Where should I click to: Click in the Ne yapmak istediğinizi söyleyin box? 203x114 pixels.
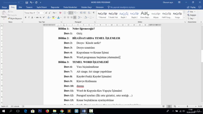pyautogui.click(x=121, y=7)
